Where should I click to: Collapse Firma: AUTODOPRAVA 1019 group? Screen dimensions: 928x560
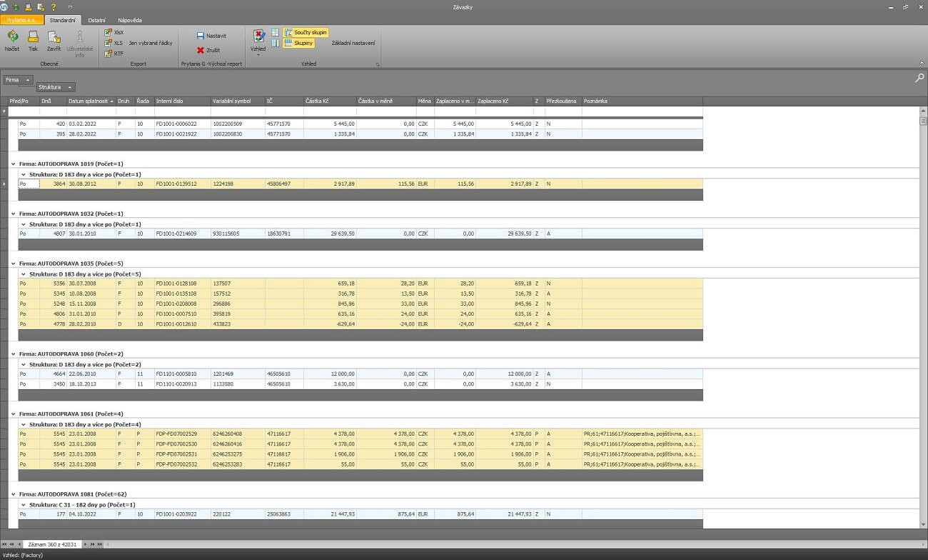(x=13, y=164)
